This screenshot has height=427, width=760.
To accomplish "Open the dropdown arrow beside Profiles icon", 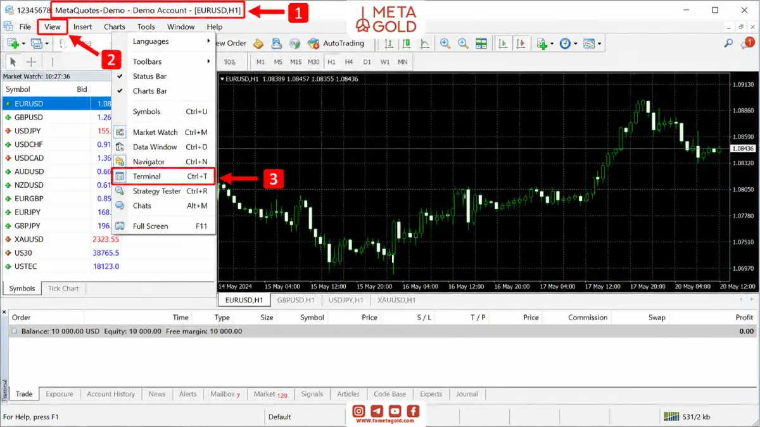I will coord(46,44).
